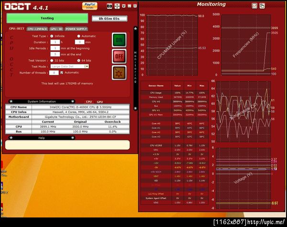This screenshot has width=287, height=227.
Task: Click the PayPal Donate button
Action: 89,6
